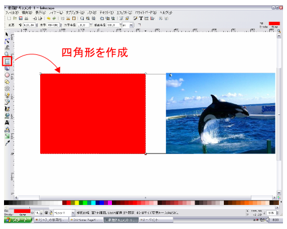Click the Group objects toolbar icon
The width and height of the screenshot is (287, 229).
(x=121, y=18)
